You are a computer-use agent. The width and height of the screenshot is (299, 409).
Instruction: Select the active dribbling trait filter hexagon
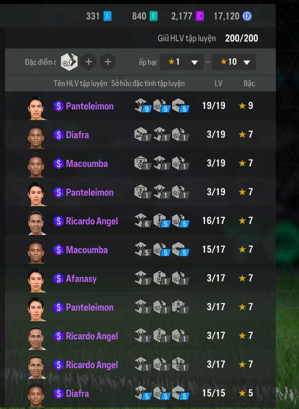pos(69,62)
